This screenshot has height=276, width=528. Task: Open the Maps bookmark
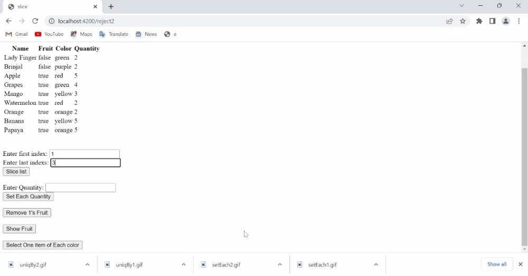tap(81, 34)
